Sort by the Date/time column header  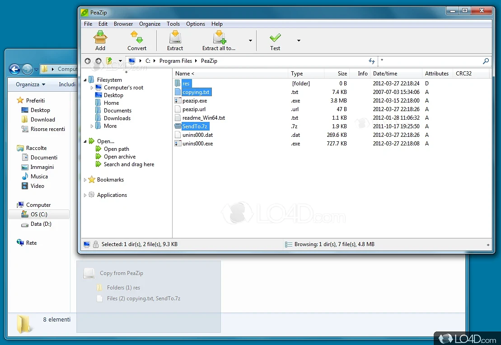(396, 74)
